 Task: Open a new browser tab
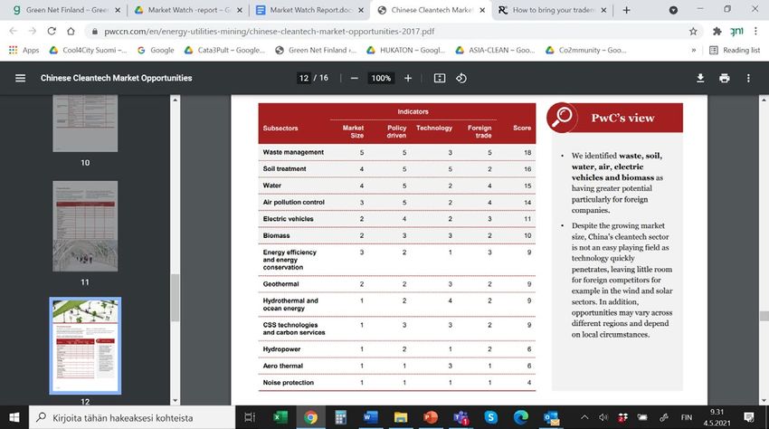626,10
